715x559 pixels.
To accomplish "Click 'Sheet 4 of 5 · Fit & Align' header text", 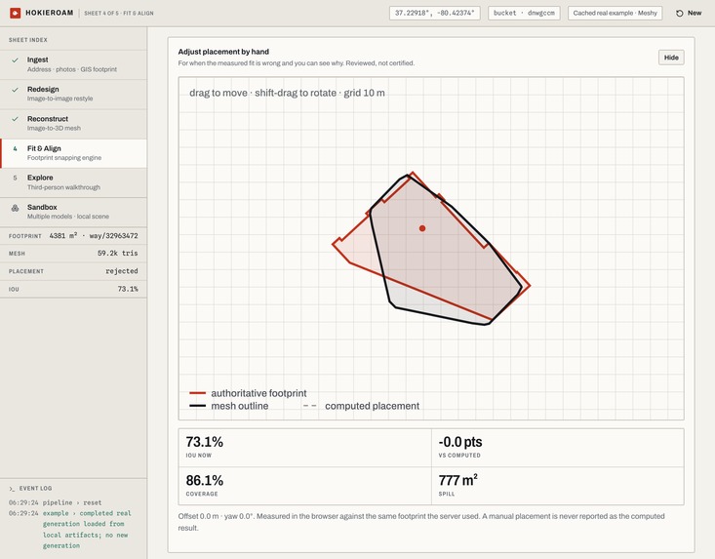I will [119, 14].
